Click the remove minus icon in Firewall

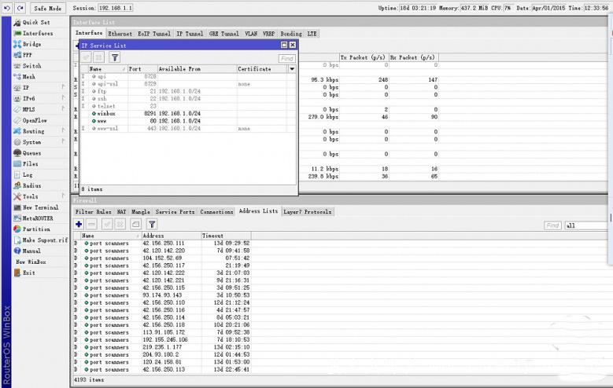coord(91,224)
